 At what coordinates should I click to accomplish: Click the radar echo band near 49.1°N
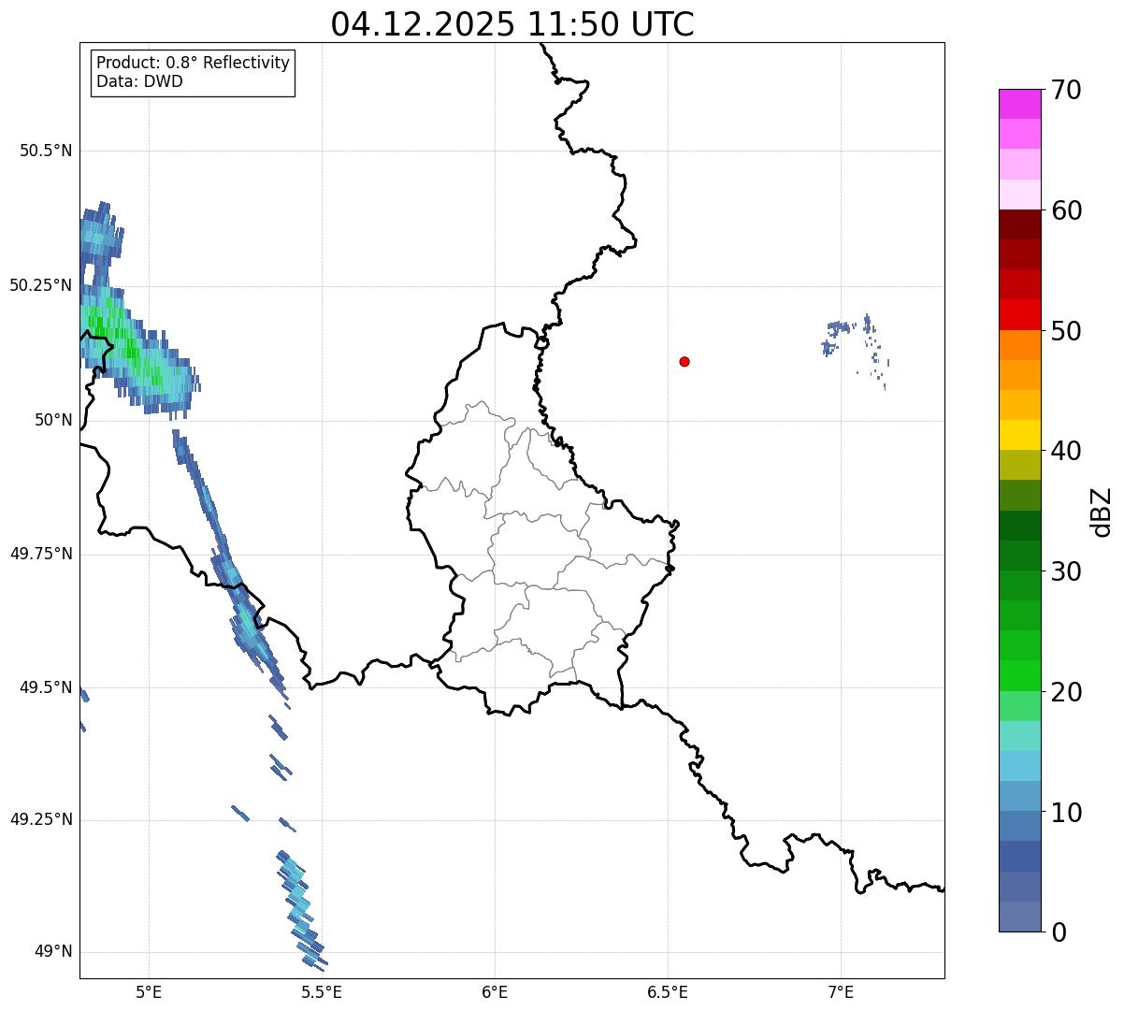(300, 909)
